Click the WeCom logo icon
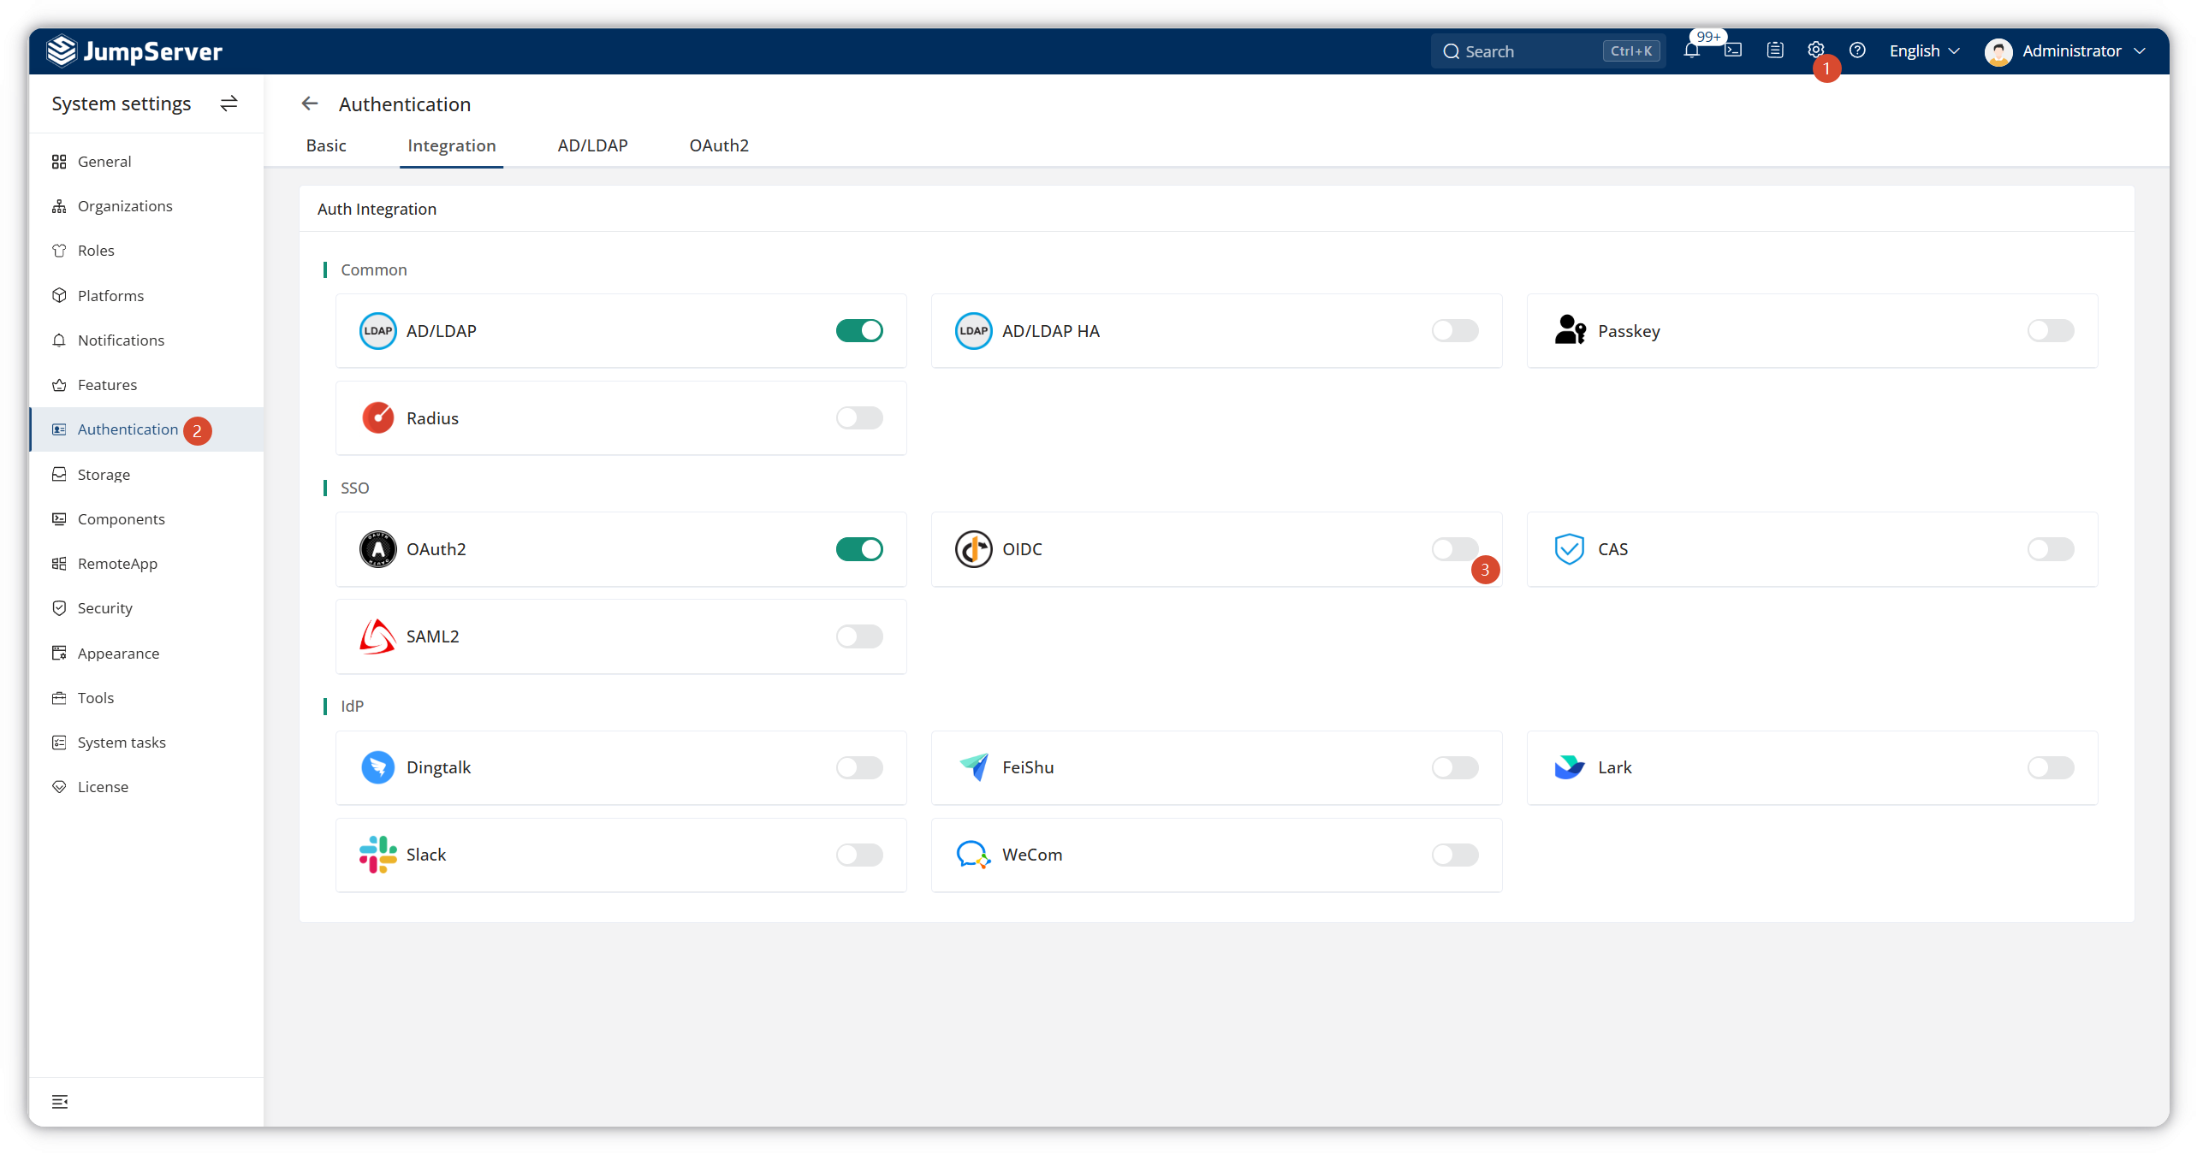Screen dimensions: 2197x1154 tap(973, 855)
